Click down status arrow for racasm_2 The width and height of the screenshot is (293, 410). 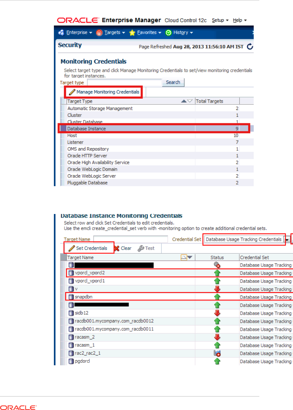pyautogui.click(x=217, y=337)
